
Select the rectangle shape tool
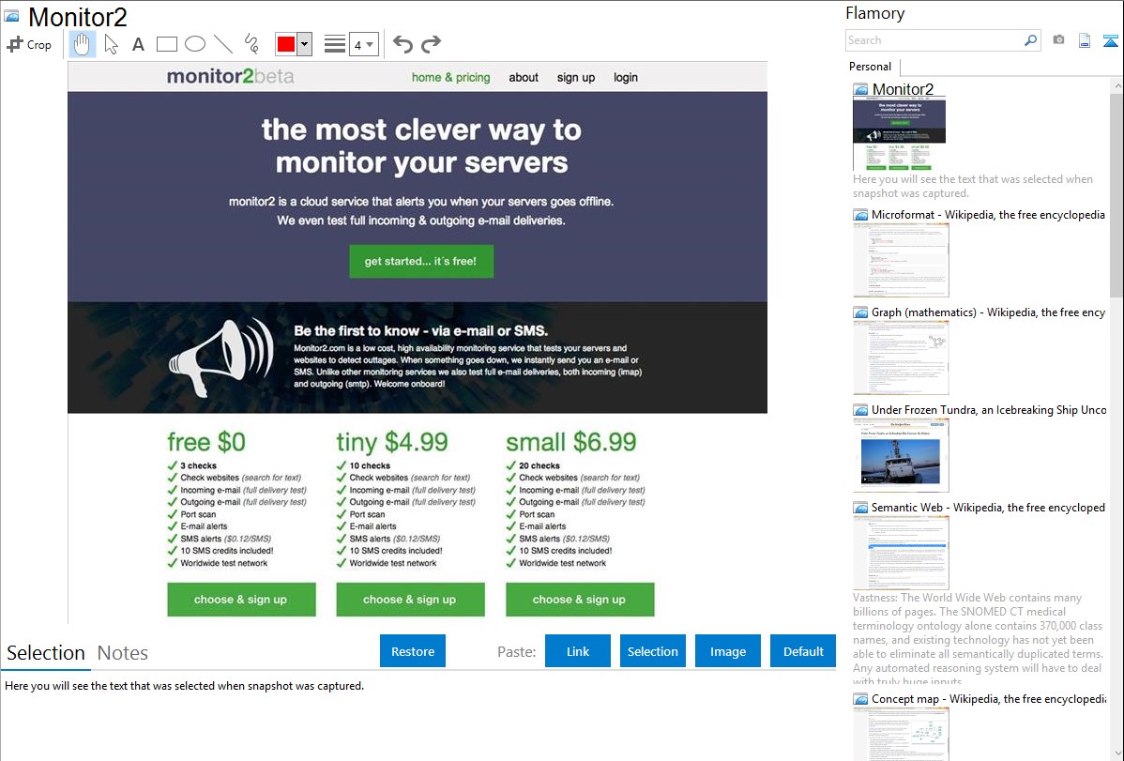pos(166,44)
